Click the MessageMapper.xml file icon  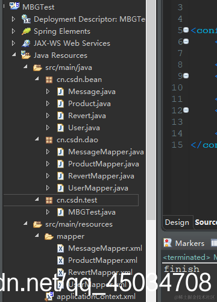click(60, 248)
